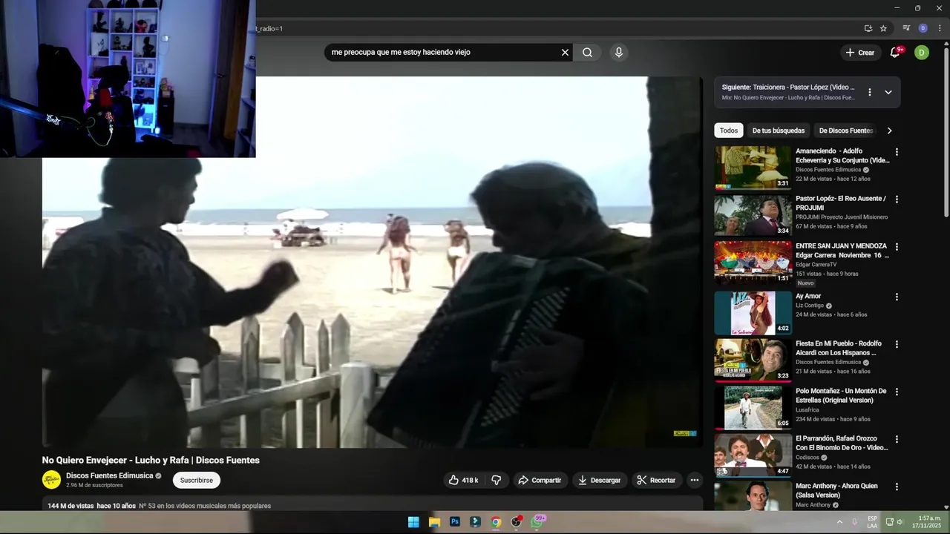The height and width of the screenshot is (534, 950).
Task: Open options for Ay Amor video
Action: click(897, 297)
